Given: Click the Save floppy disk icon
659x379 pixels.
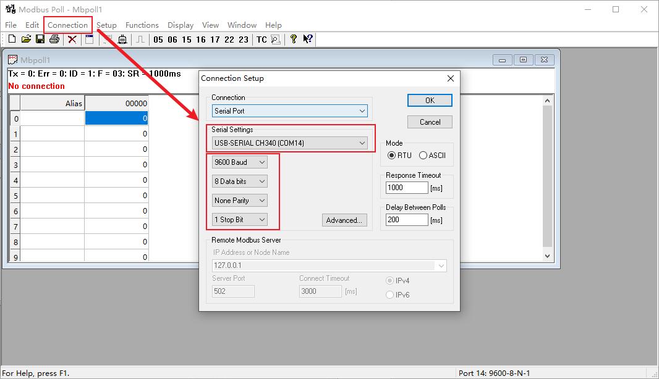Looking at the screenshot, I should (x=40, y=40).
